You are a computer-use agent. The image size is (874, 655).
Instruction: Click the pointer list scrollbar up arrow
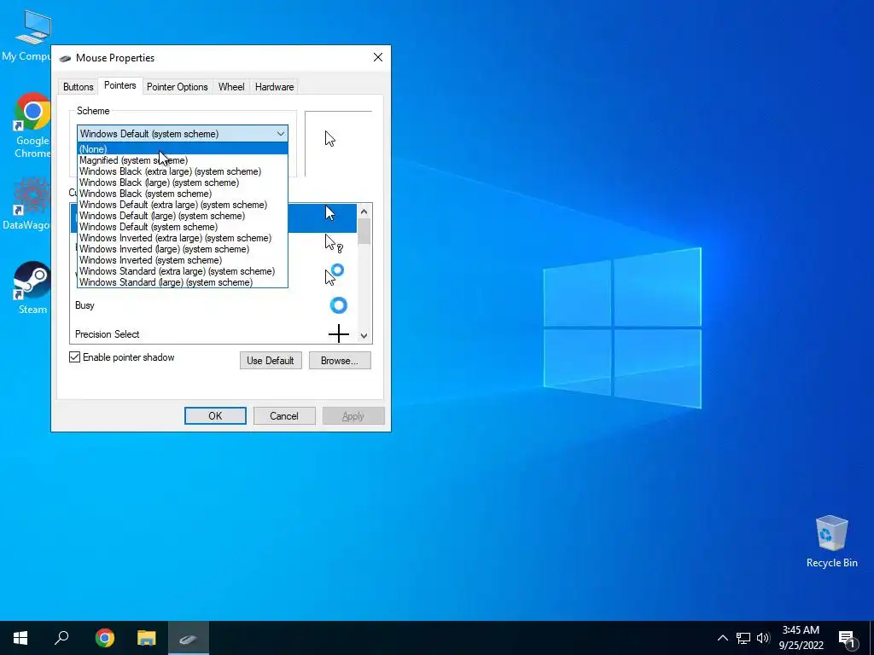click(x=364, y=212)
